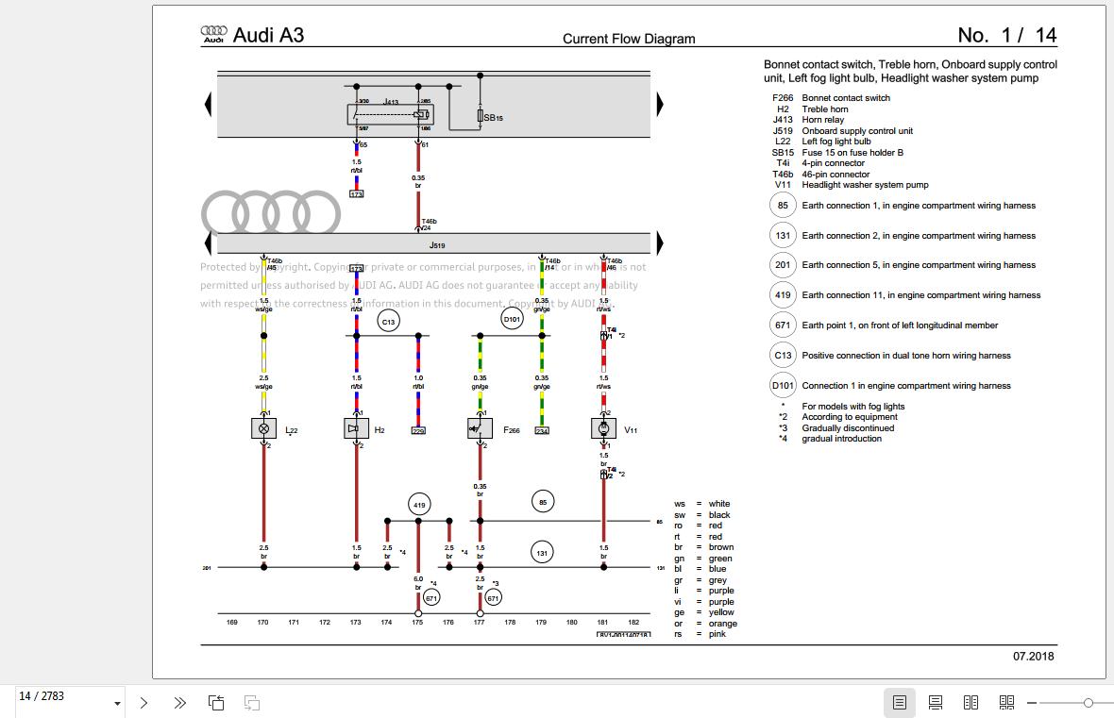The image size is (1114, 718).
Task: Click the C13 positive connection circle
Action: tap(388, 321)
